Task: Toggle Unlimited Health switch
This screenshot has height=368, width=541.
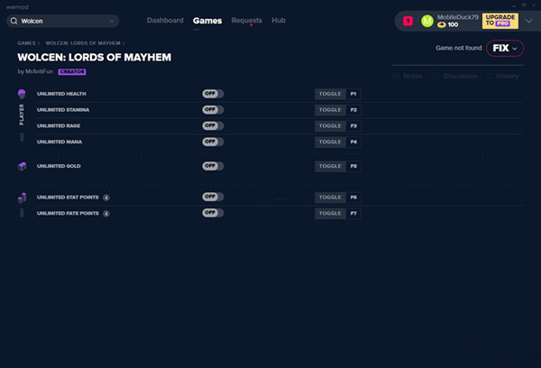Action: click(213, 94)
